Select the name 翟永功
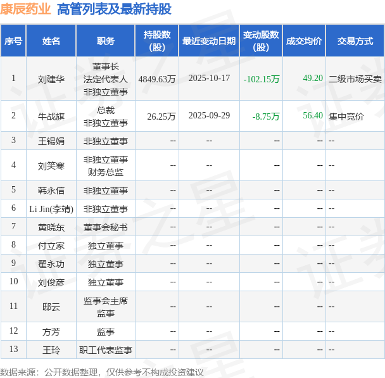Screen dimensions: 385x378 coord(51,264)
